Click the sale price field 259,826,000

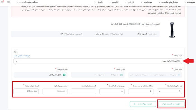[26, 91]
